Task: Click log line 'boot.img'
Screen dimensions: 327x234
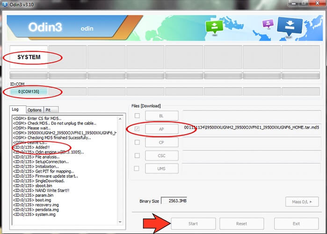Action: coord(32,200)
